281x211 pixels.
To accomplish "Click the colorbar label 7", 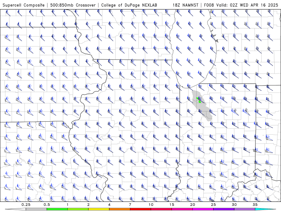I will [130, 205].
